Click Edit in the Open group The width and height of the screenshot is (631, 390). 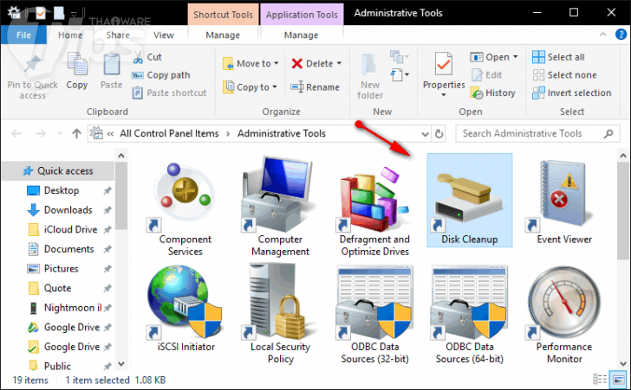coord(486,75)
